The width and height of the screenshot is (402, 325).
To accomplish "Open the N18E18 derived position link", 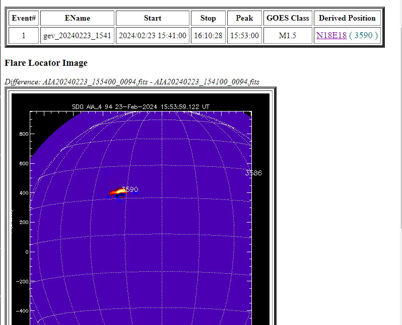I will coord(331,35).
